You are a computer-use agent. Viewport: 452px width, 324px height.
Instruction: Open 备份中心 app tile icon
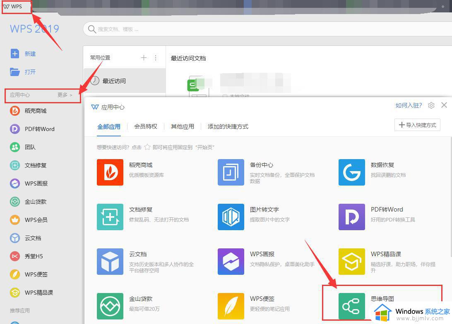click(x=231, y=172)
